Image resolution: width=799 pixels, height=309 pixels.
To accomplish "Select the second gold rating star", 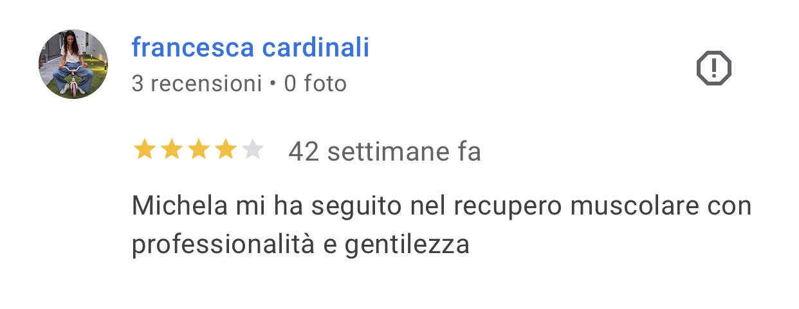I will point(171,150).
